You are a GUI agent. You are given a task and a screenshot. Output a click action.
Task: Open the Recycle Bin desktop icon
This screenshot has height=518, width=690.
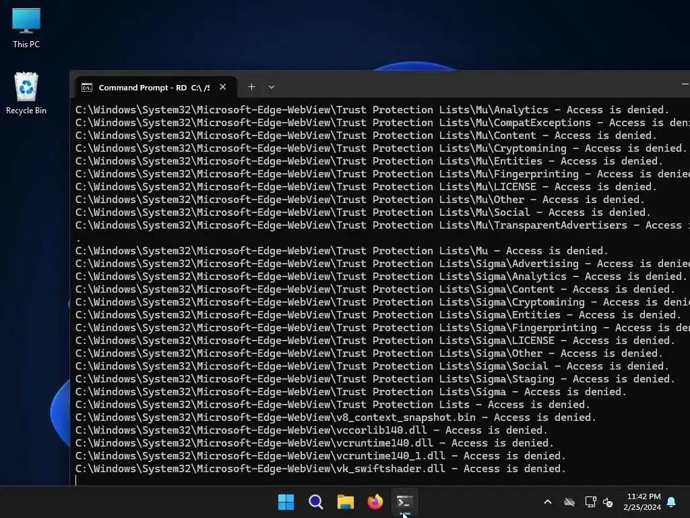26,93
